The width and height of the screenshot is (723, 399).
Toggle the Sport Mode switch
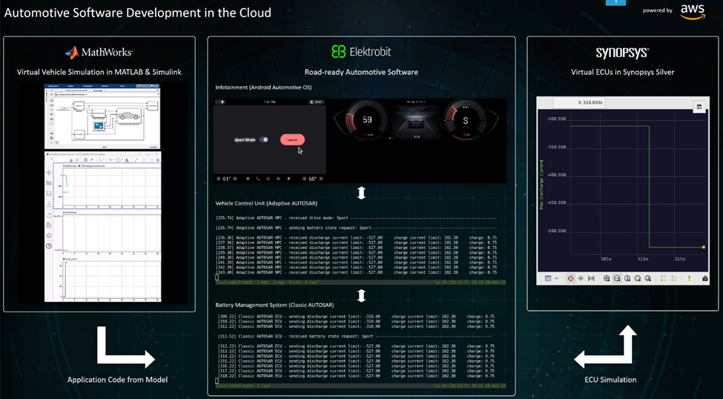(264, 139)
